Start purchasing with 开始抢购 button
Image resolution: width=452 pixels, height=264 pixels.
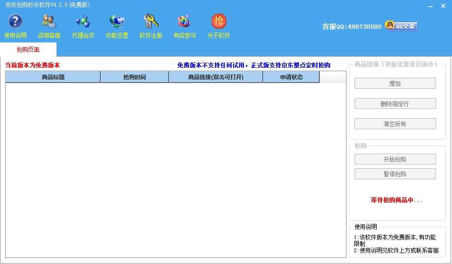pyautogui.click(x=395, y=159)
